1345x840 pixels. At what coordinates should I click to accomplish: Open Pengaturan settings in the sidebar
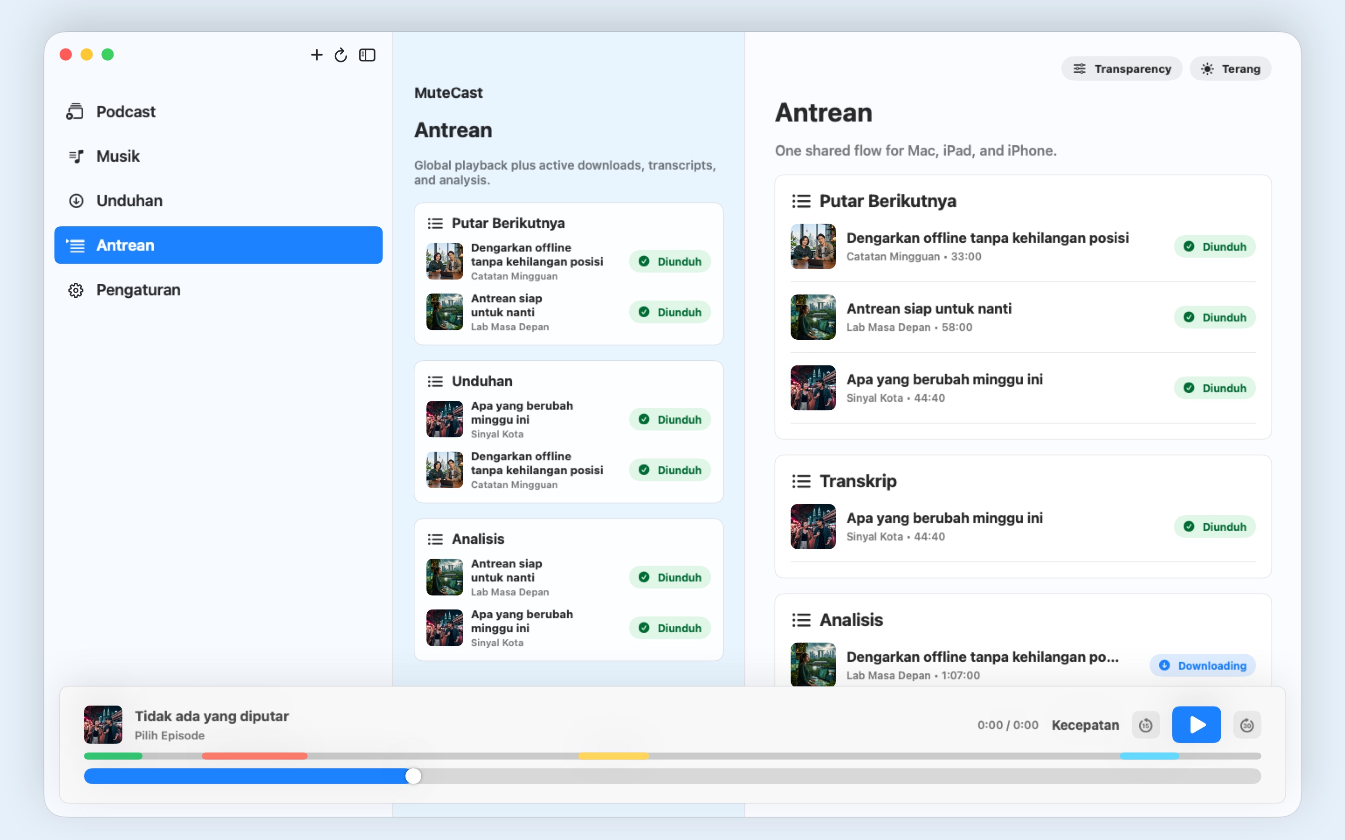219,289
